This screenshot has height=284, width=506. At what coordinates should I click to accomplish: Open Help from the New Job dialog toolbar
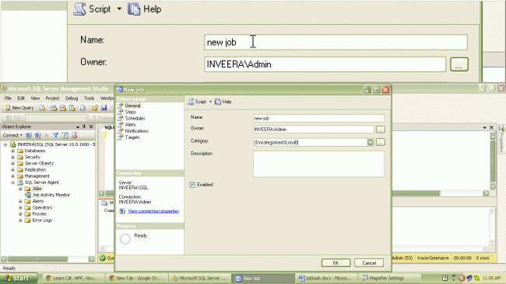click(223, 102)
